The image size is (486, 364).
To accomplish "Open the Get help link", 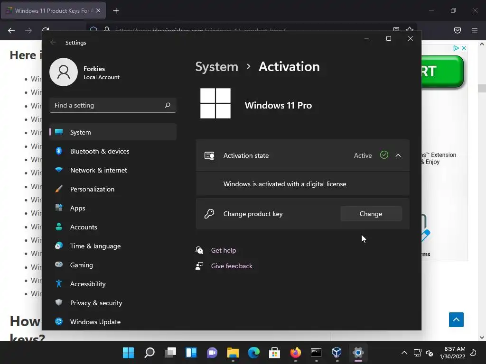I will coord(224,250).
